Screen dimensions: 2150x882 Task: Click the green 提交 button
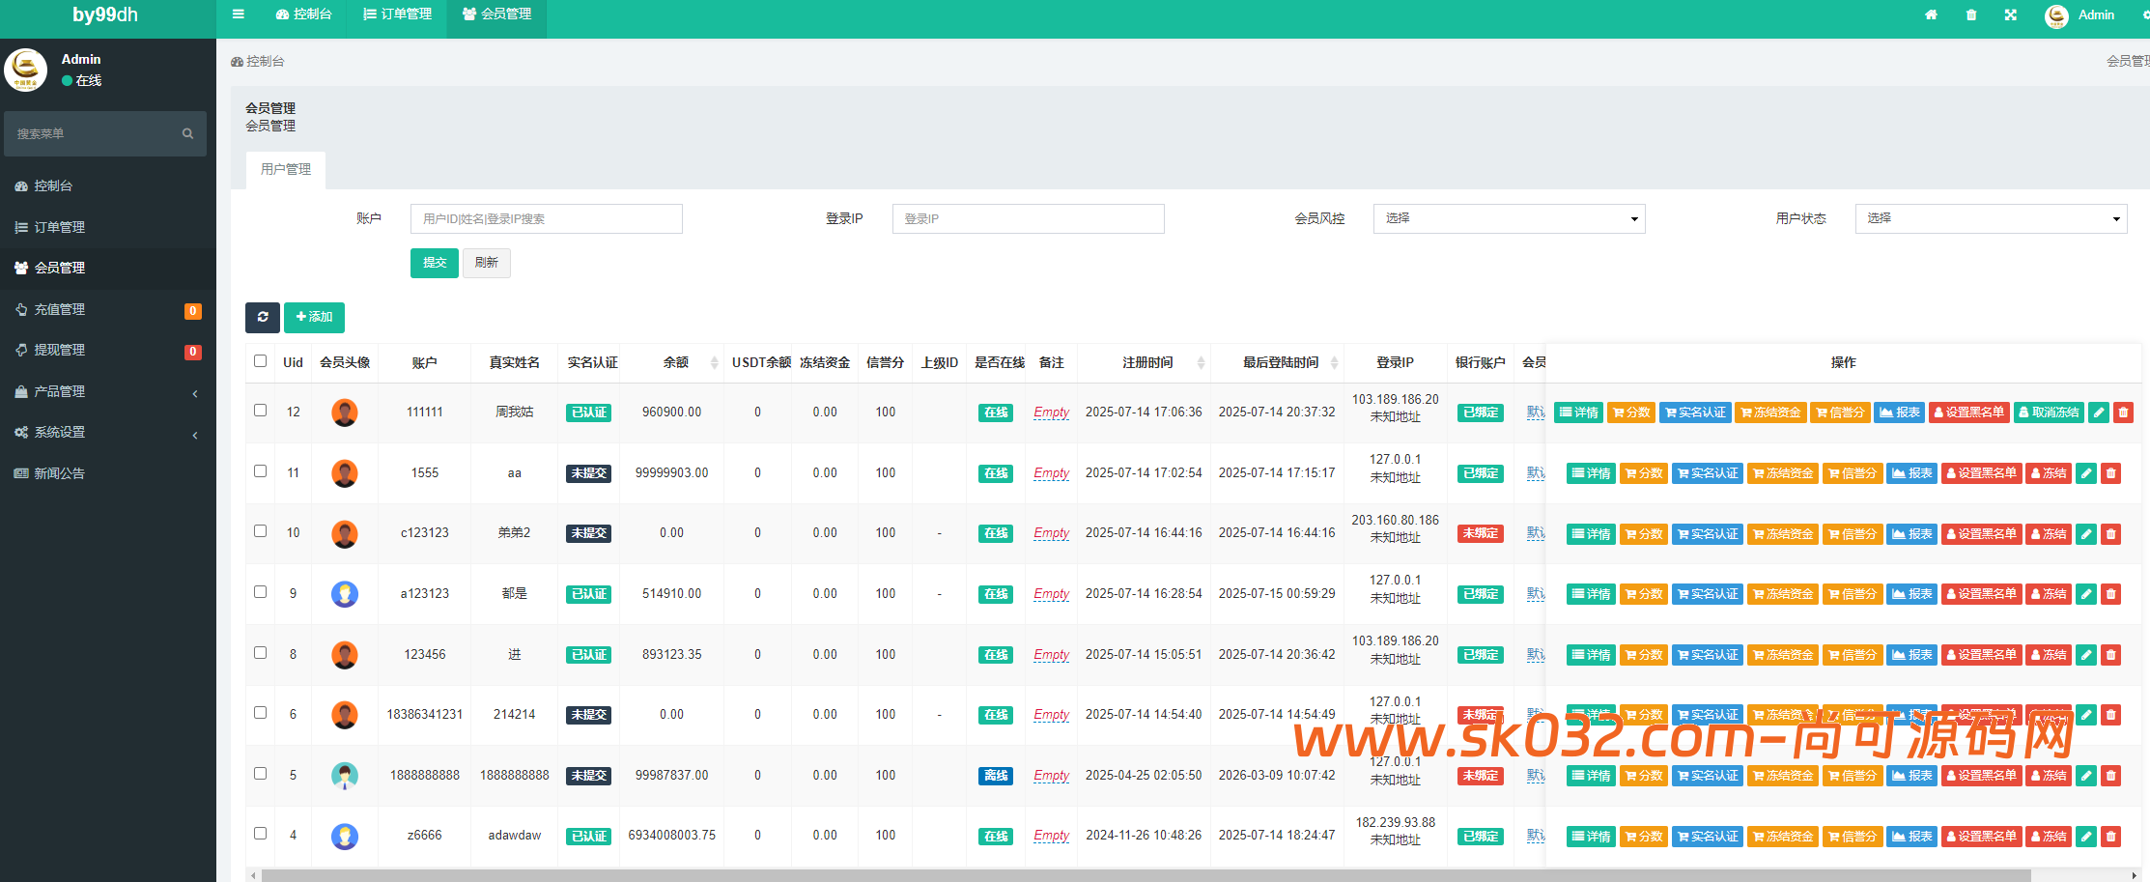(x=434, y=263)
